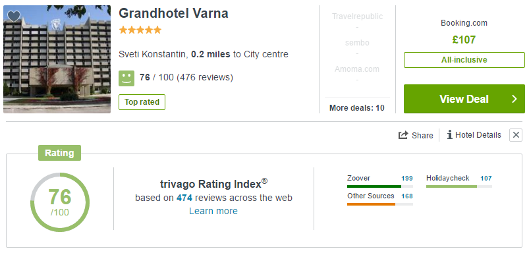Open 474 reviews count link
Image resolution: width=529 pixels, height=255 pixels.
coord(184,198)
